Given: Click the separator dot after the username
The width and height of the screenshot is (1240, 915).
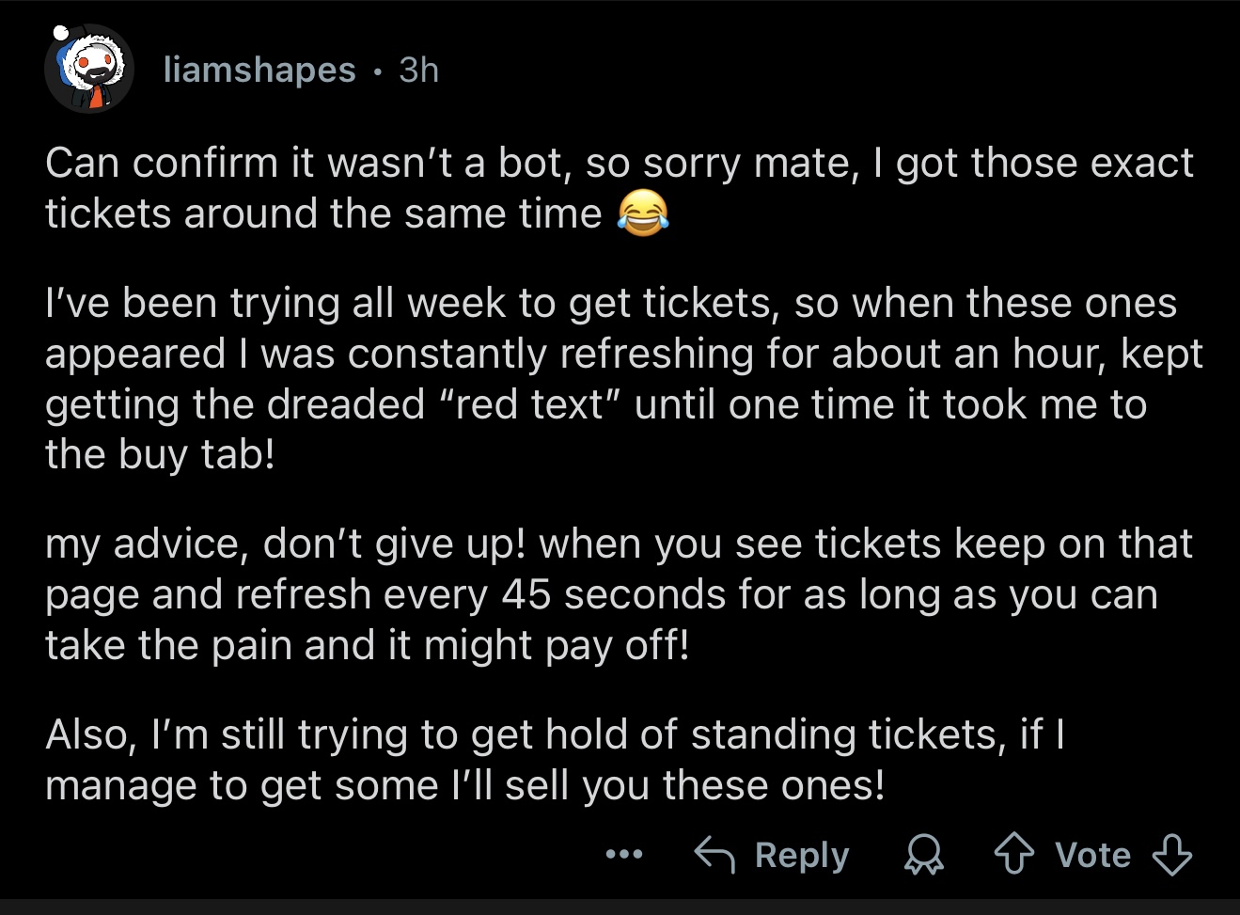Looking at the screenshot, I should (x=377, y=71).
